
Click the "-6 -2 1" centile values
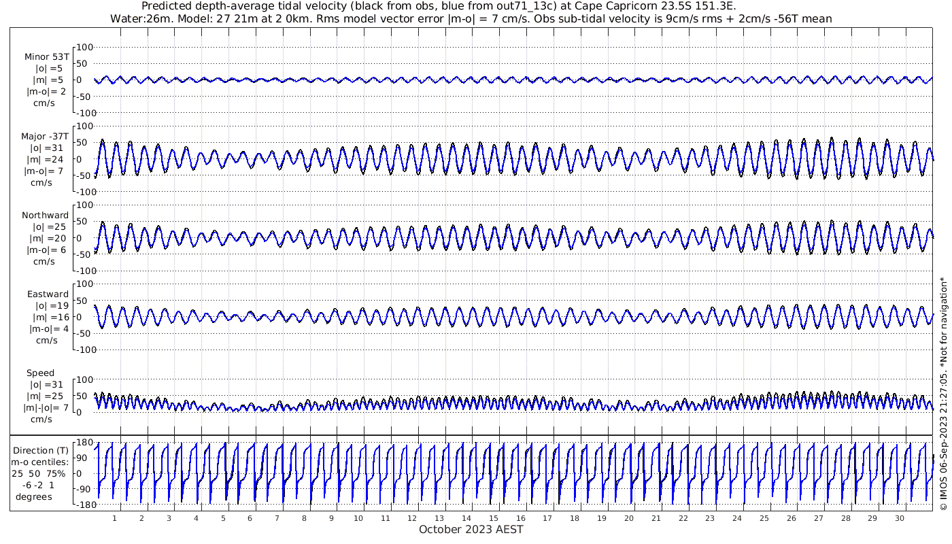[x=37, y=485]
